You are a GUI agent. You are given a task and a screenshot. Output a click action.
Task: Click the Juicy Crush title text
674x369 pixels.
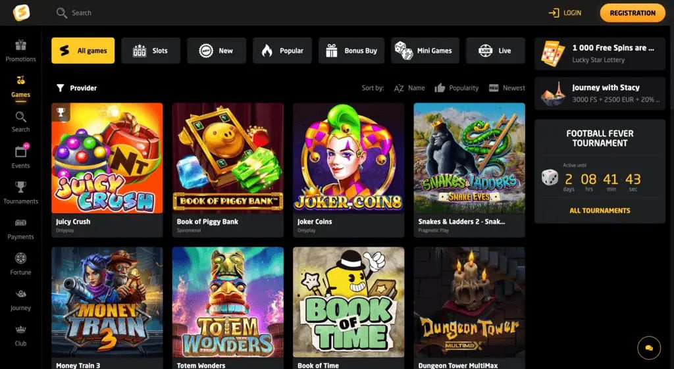pyautogui.click(x=73, y=222)
